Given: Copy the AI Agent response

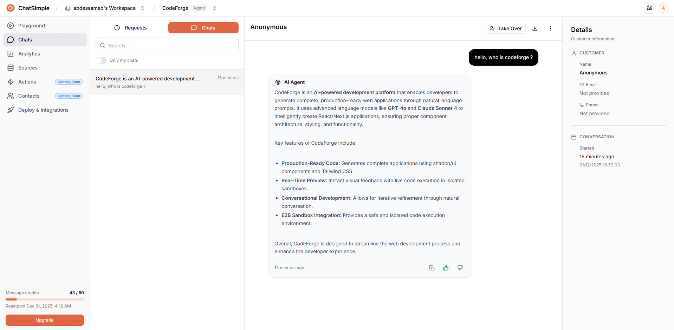Looking at the screenshot, I should tap(432, 268).
